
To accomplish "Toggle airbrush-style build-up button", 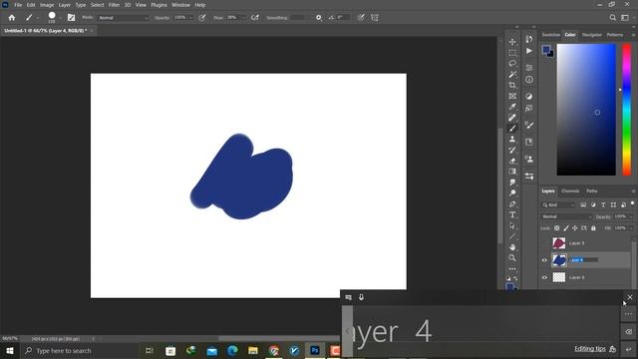I will click(x=255, y=18).
